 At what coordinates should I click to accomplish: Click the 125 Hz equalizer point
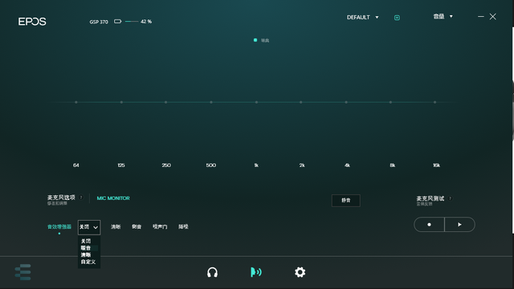(121, 102)
